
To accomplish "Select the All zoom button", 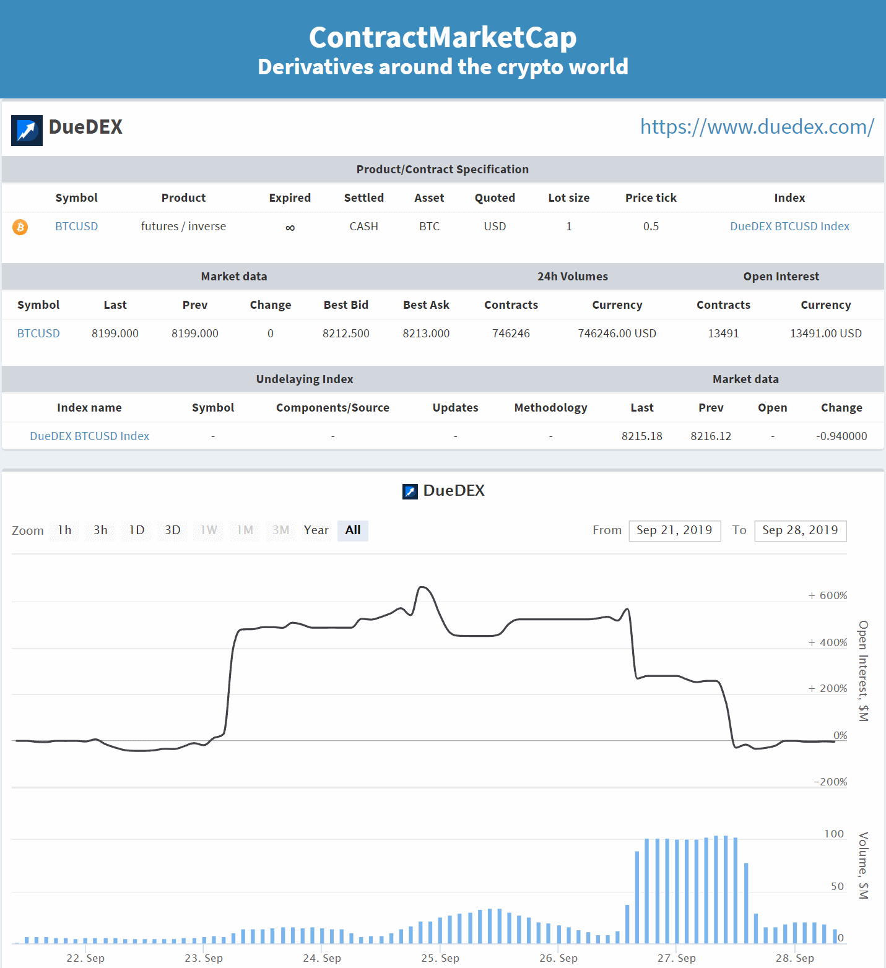I will coord(353,530).
